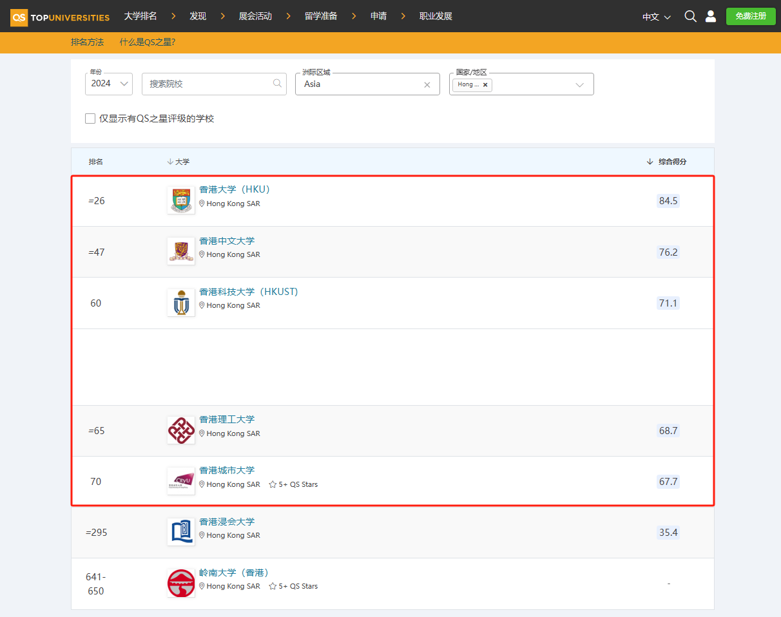Click the 免费注册 button
This screenshot has height=617, width=781.
[751, 16]
